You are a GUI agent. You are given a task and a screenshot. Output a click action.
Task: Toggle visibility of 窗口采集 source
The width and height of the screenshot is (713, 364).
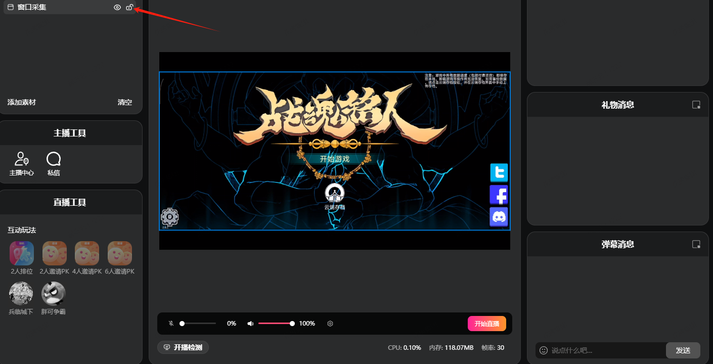coord(117,7)
